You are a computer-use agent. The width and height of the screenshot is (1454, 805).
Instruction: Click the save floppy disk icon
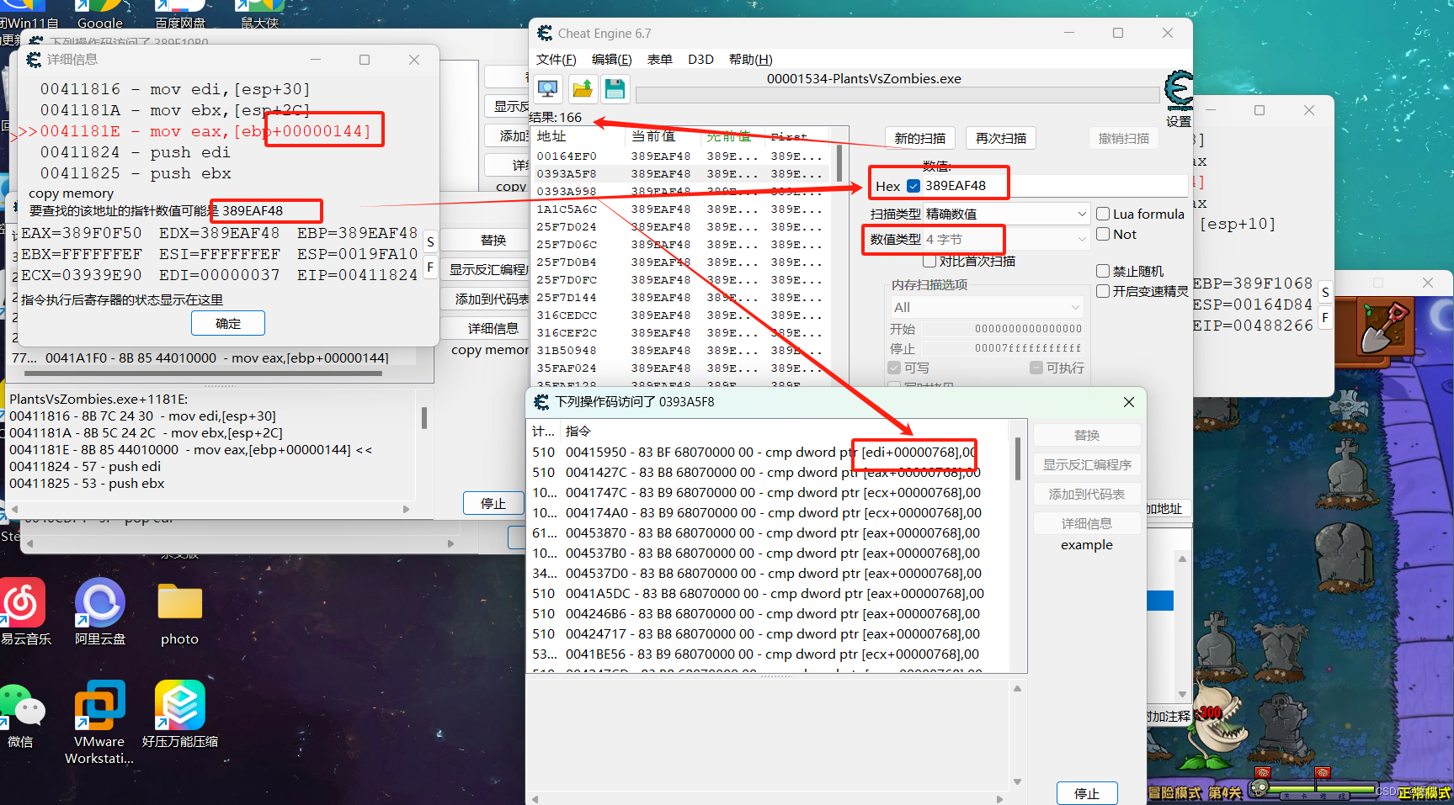point(615,88)
